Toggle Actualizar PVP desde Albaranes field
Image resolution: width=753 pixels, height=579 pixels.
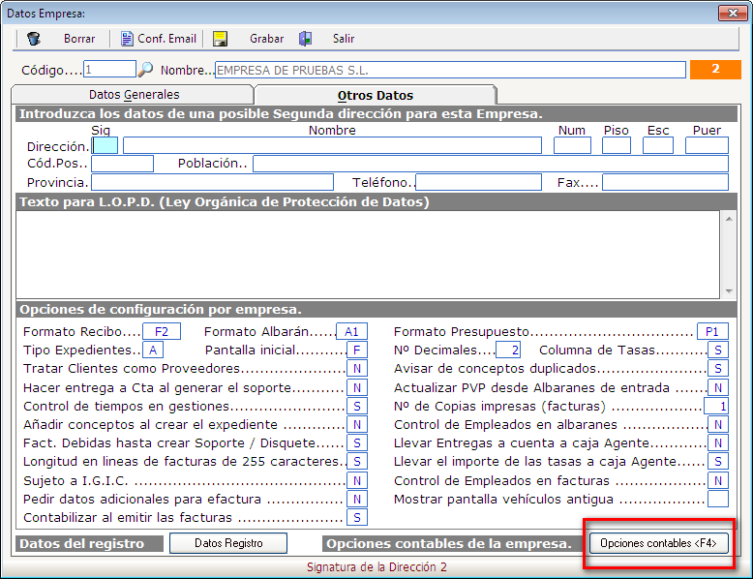pyautogui.click(x=718, y=387)
